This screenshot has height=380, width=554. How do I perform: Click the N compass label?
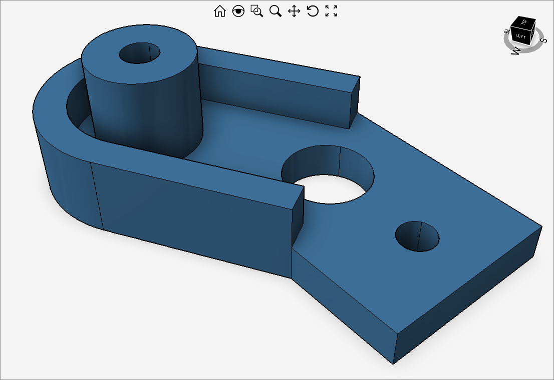click(x=507, y=32)
